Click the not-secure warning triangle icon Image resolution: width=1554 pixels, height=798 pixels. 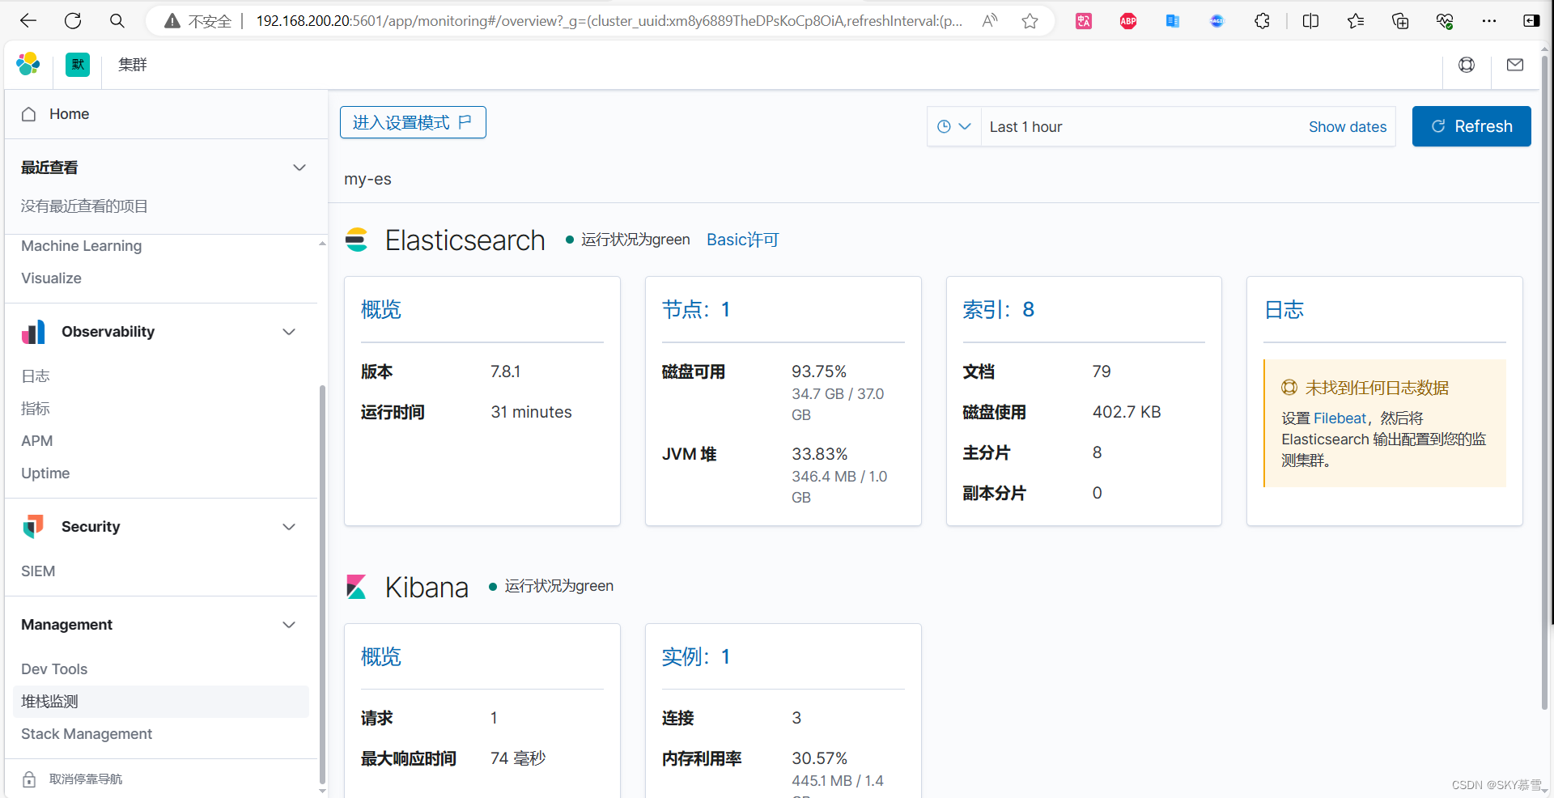tap(172, 21)
